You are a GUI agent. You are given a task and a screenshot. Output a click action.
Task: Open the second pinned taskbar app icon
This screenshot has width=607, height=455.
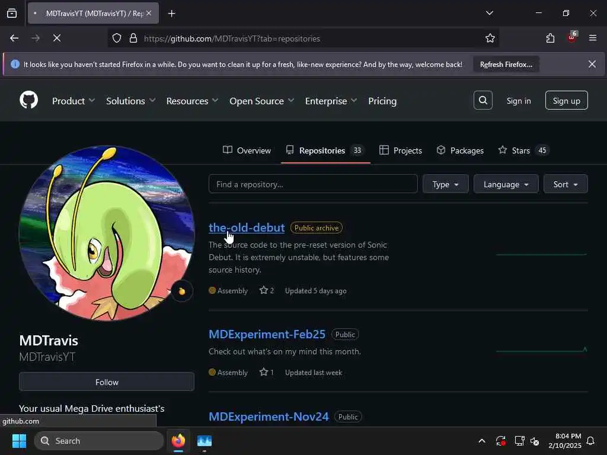pyautogui.click(x=205, y=441)
